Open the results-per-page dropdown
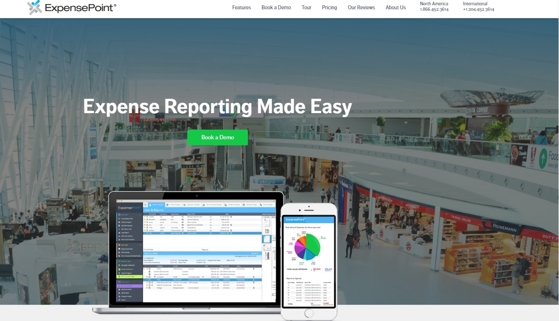This screenshot has width=559, height=321. (158, 249)
